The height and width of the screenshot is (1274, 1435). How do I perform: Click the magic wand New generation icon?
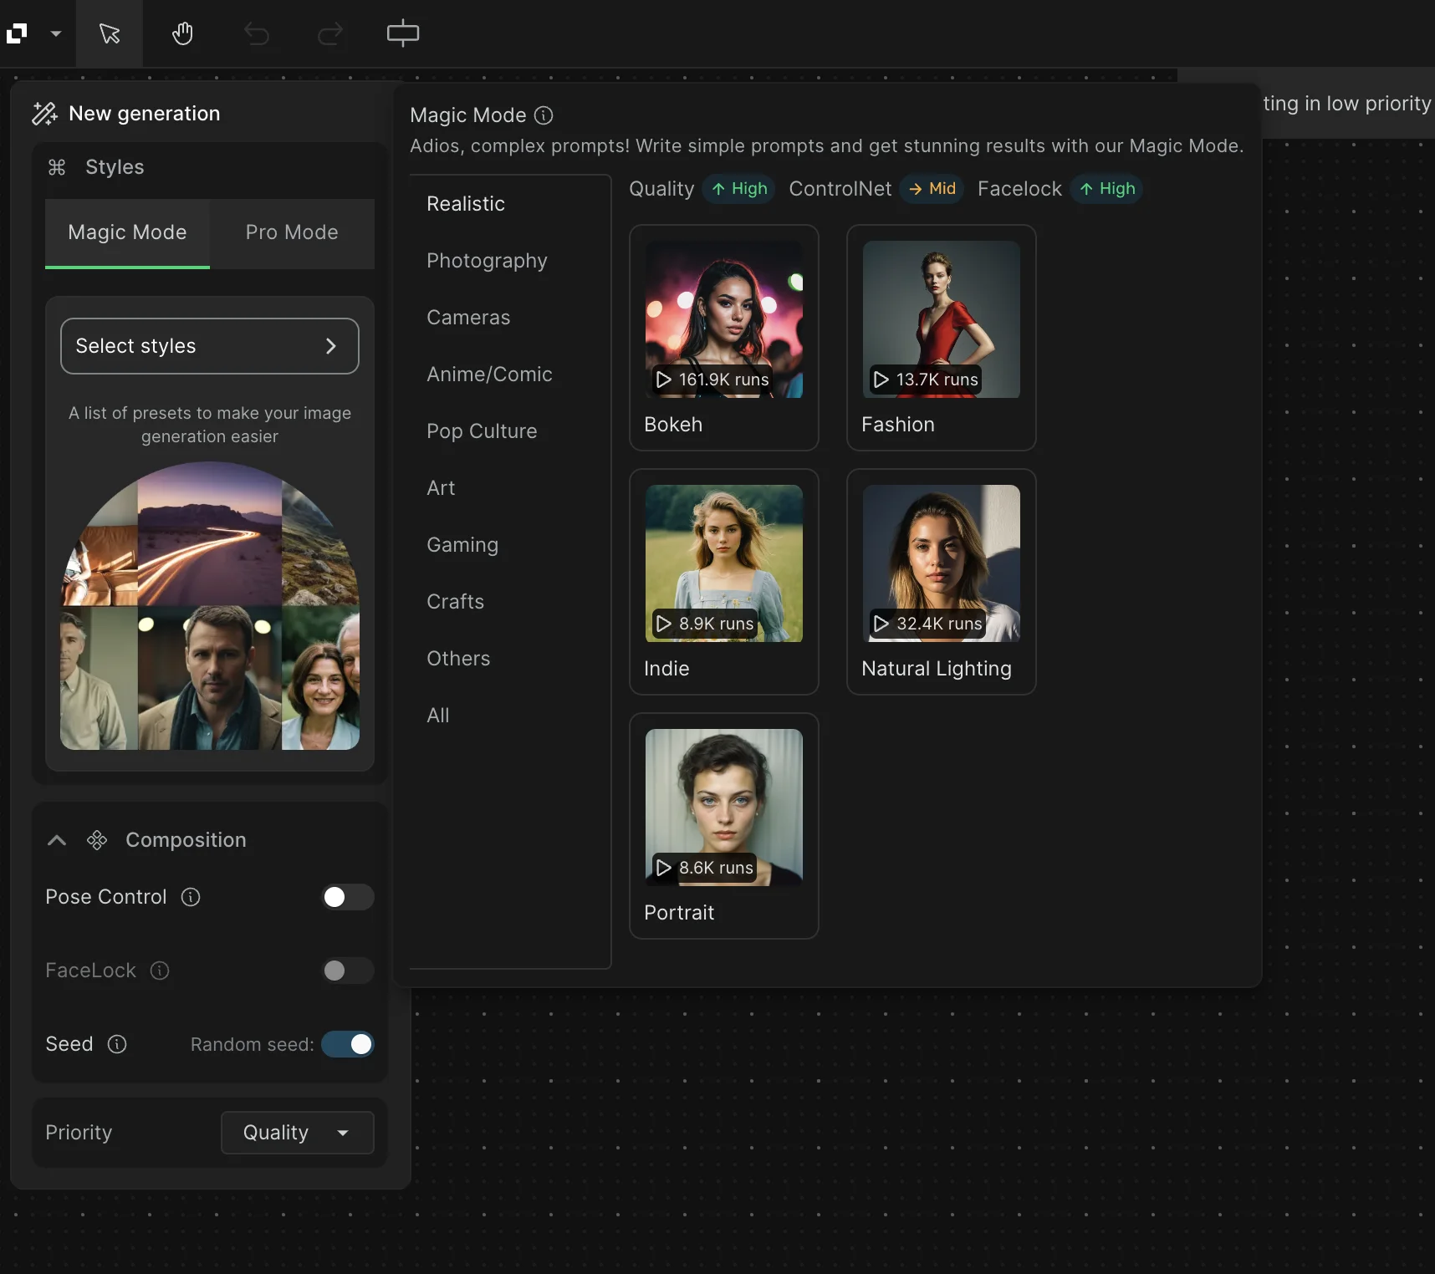coord(44,114)
